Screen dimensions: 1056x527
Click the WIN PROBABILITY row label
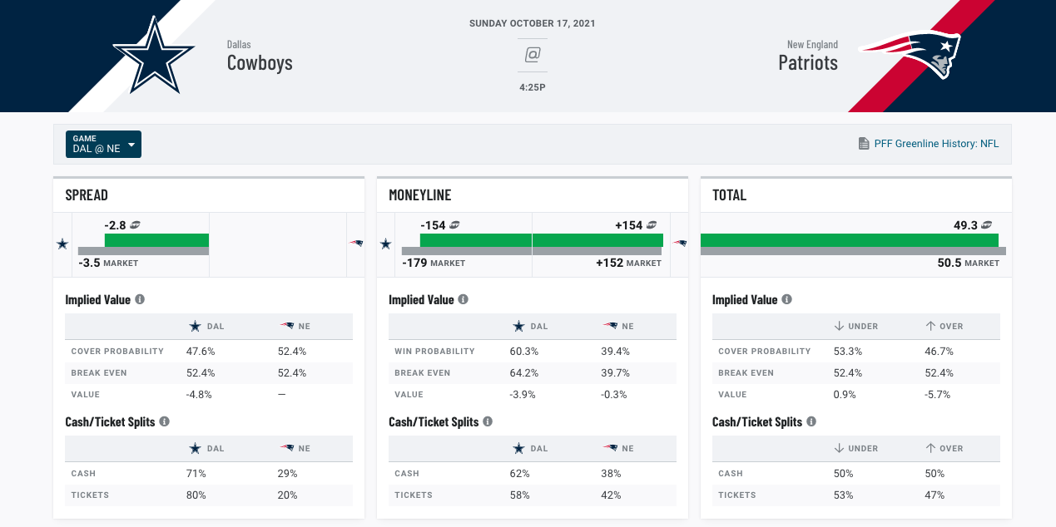434,351
